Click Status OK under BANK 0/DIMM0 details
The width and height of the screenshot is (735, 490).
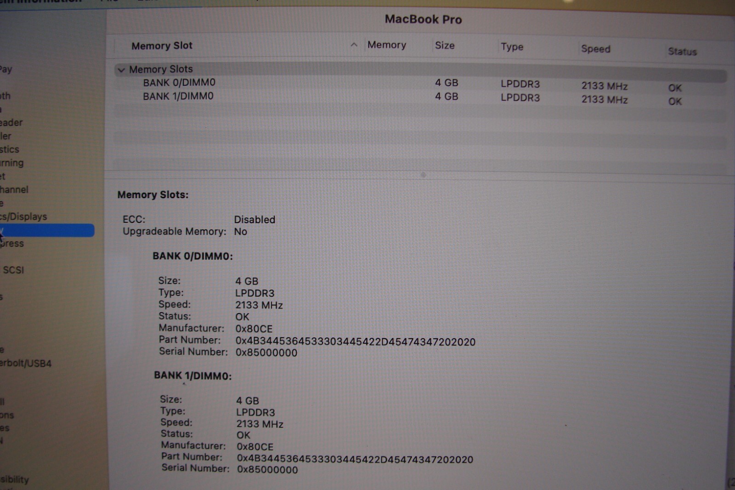[x=242, y=317]
